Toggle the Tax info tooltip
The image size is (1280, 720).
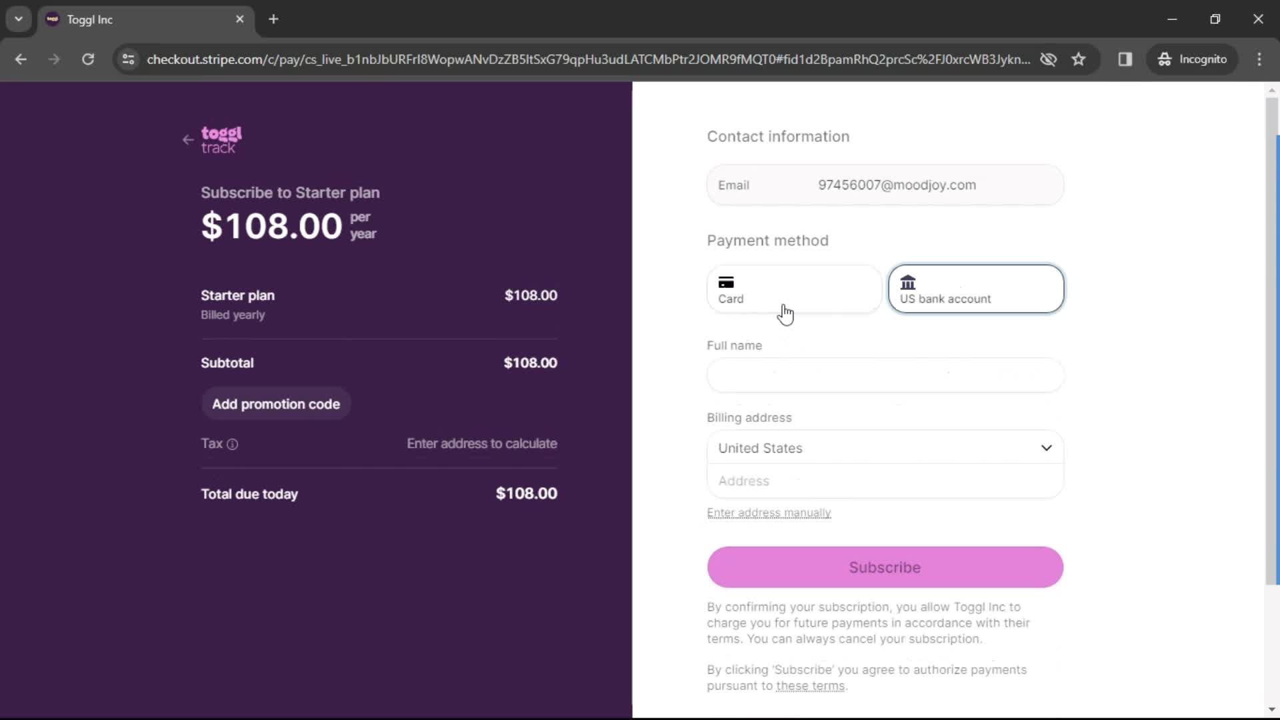click(232, 444)
